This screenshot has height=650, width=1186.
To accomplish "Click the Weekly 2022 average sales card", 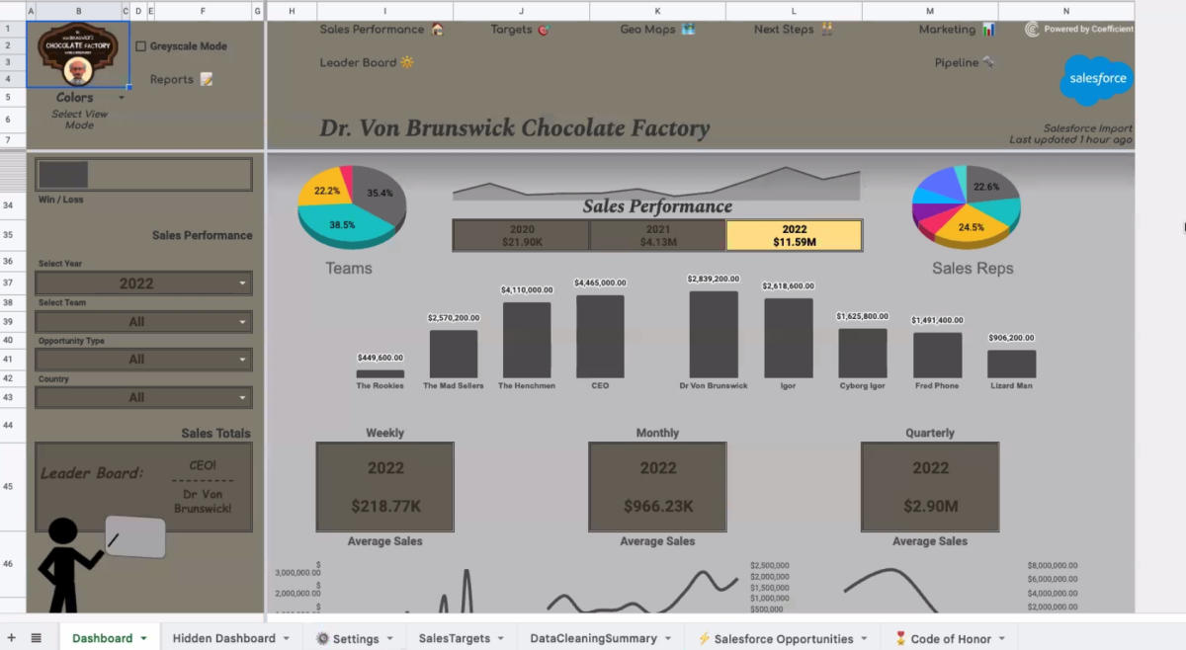I will tap(384, 487).
